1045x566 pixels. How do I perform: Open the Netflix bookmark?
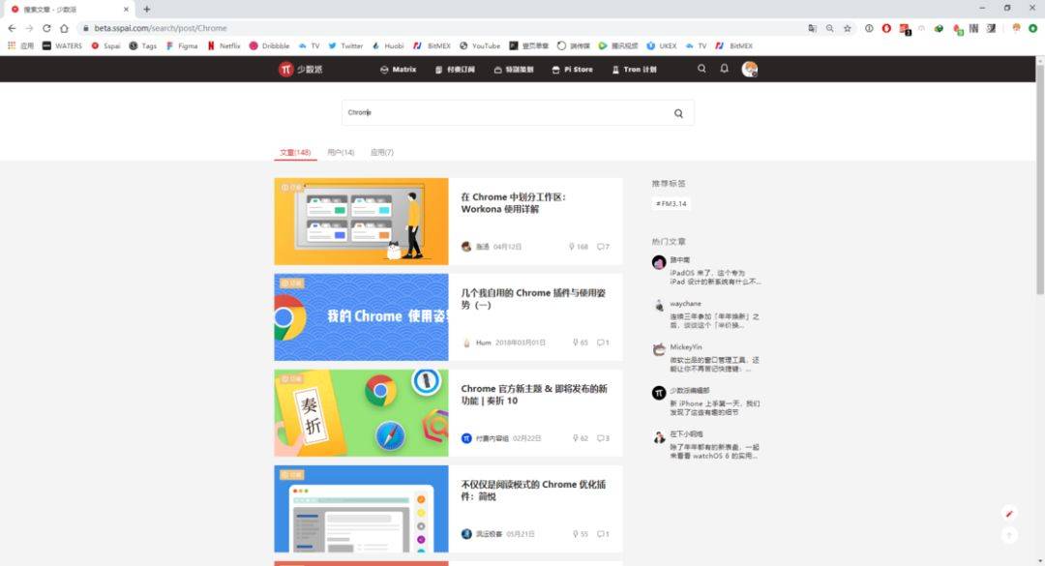coord(224,46)
